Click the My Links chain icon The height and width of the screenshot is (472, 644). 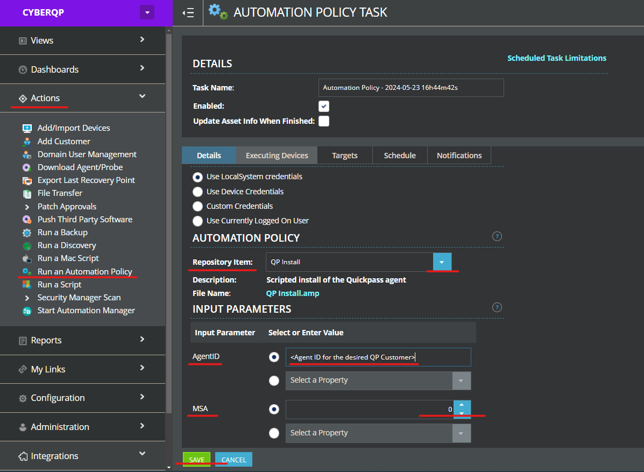tap(23, 369)
